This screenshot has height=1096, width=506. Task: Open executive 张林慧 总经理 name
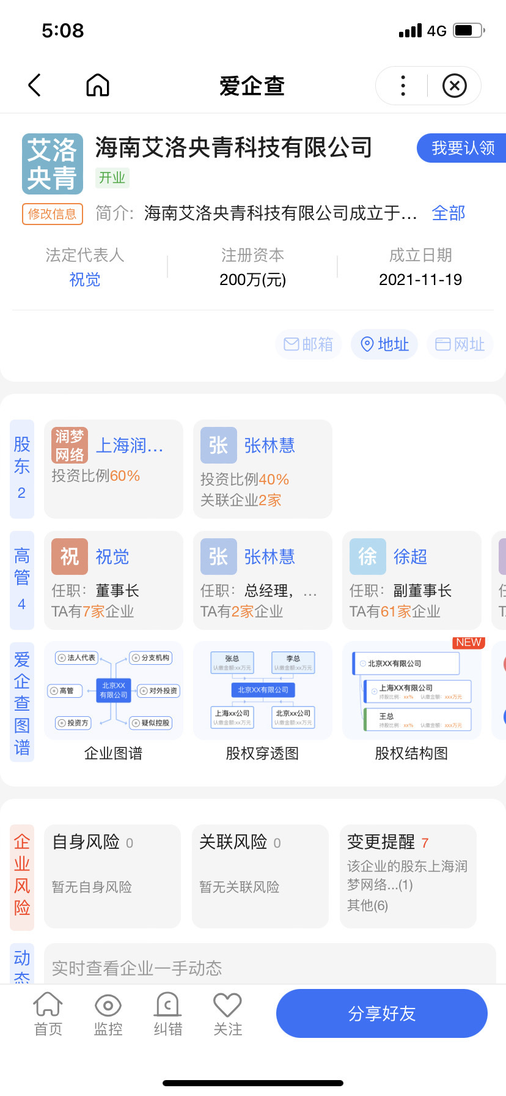tap(269, 557)
